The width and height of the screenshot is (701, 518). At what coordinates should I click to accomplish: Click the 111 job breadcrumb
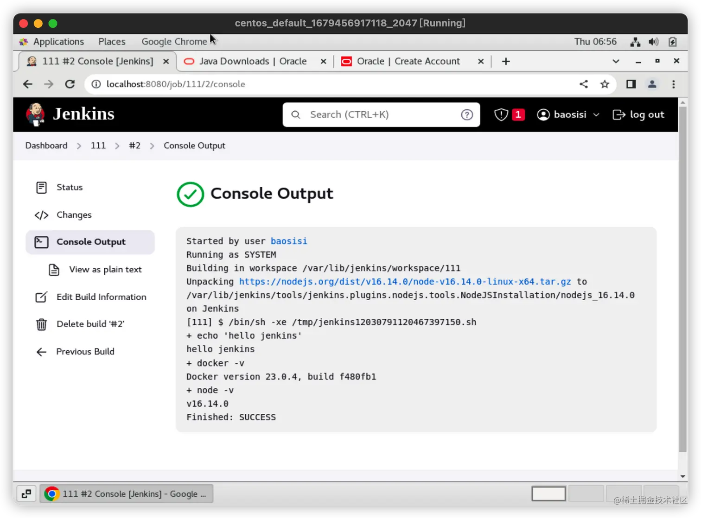pos(98,145)
